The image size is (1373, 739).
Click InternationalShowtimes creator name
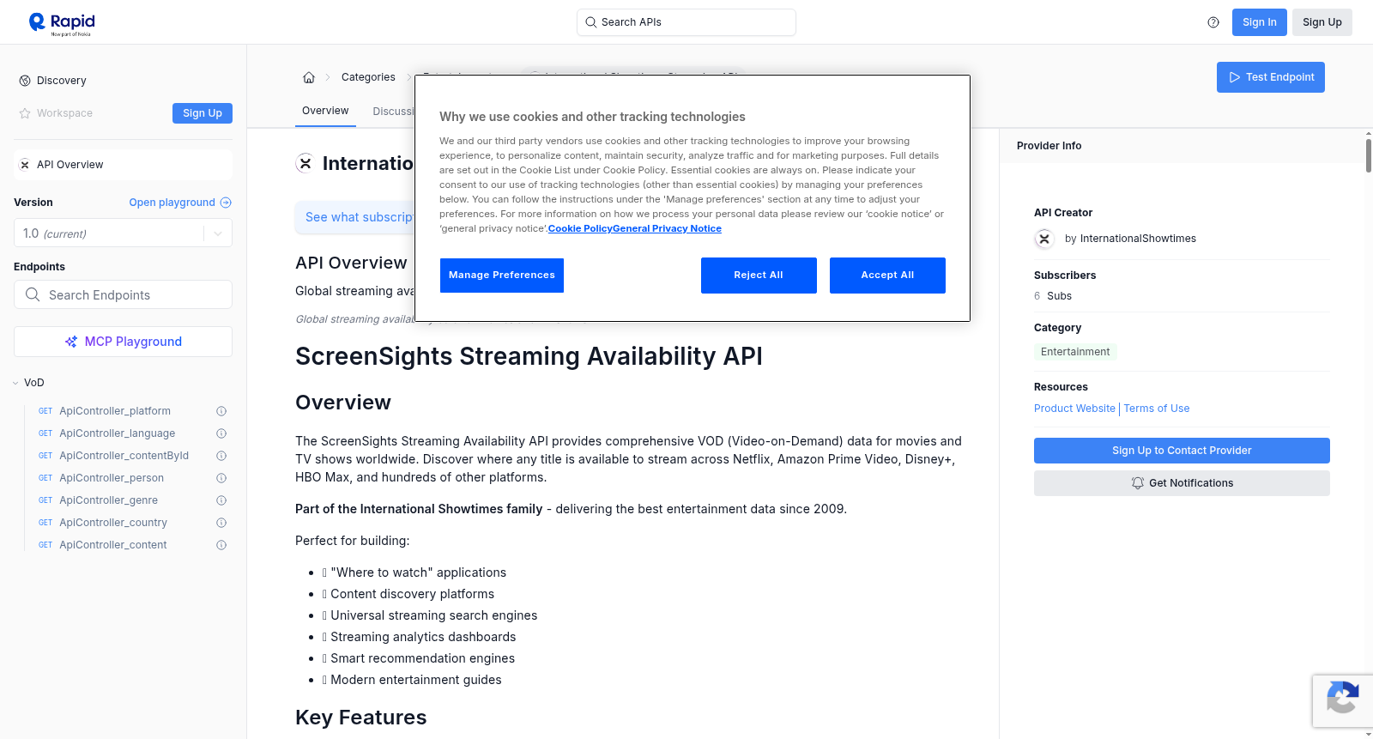point(1138,239)
